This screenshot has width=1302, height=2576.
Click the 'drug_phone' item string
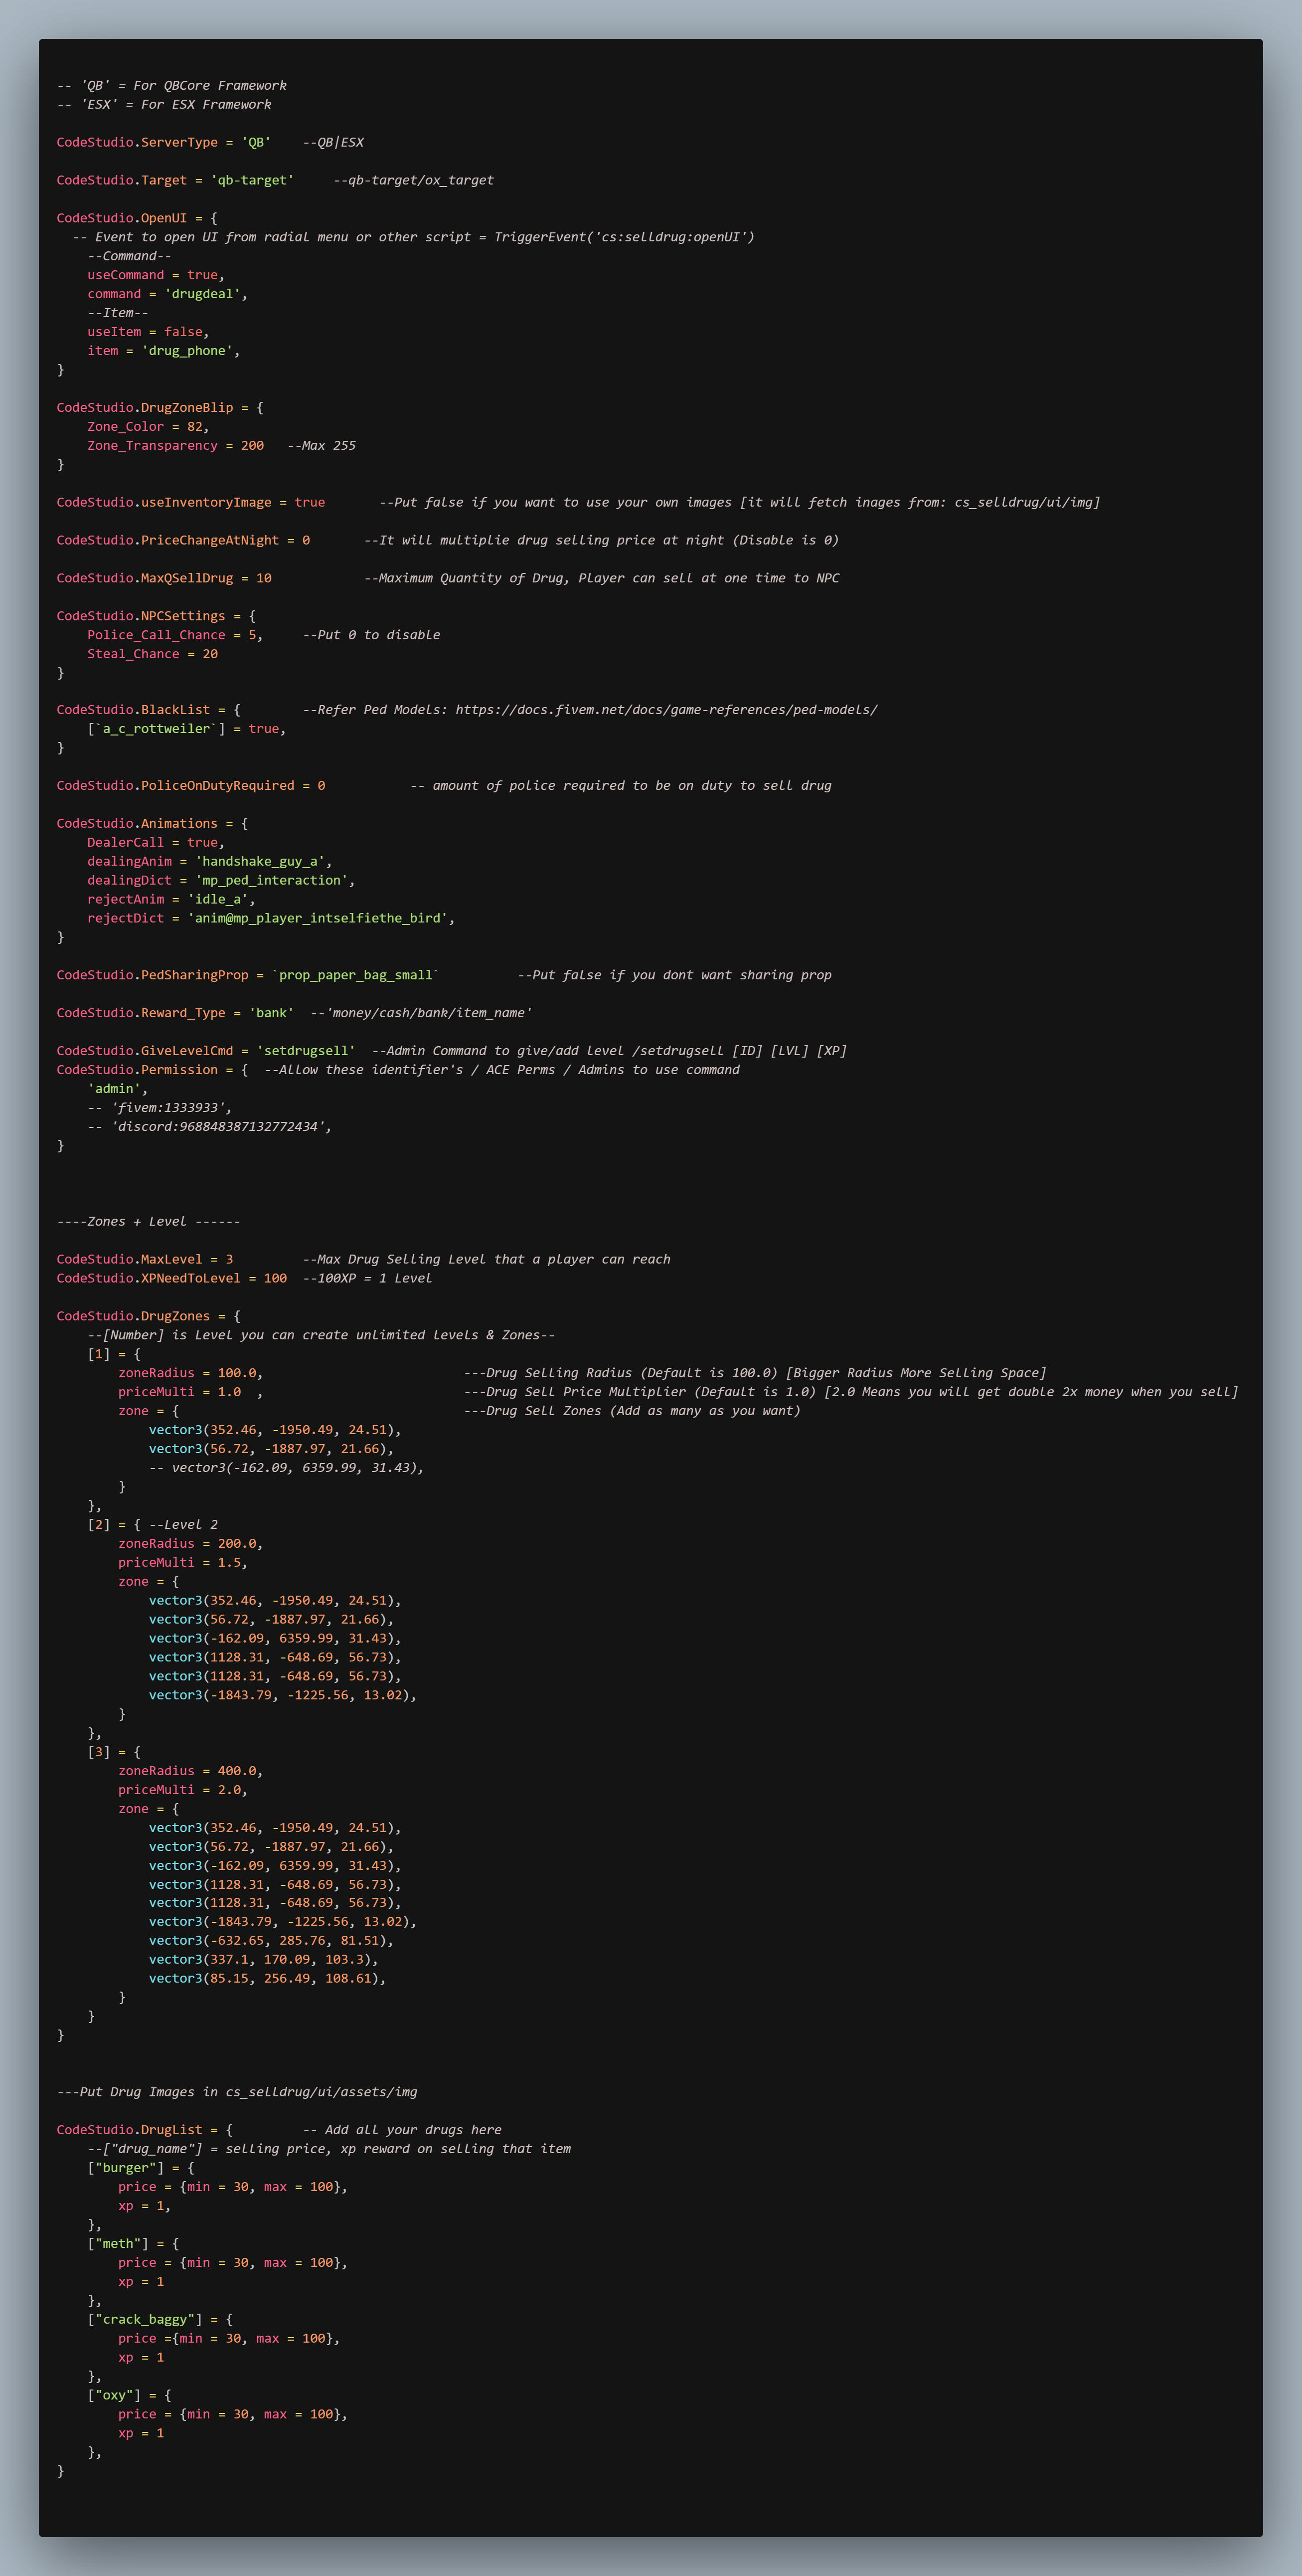(187, 351)
